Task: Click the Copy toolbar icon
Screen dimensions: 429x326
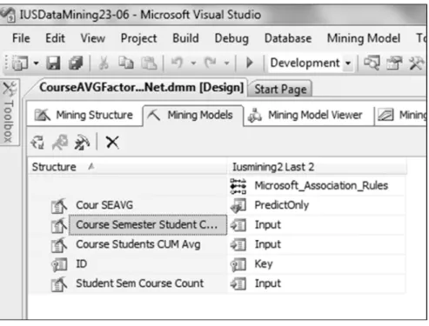Action: [126, 63]
